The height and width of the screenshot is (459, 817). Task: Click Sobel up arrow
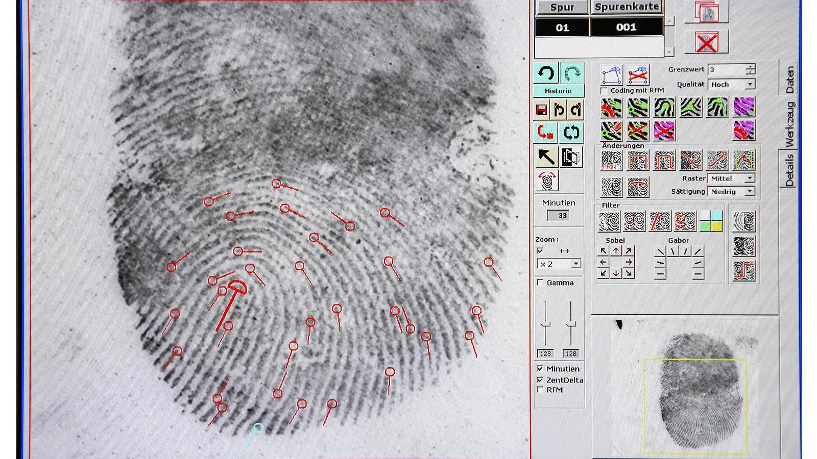pyautogui.click(x=616, y=251)
